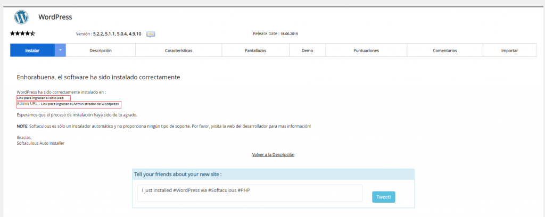
Task: Open the Demo tab
Action: 307,51
